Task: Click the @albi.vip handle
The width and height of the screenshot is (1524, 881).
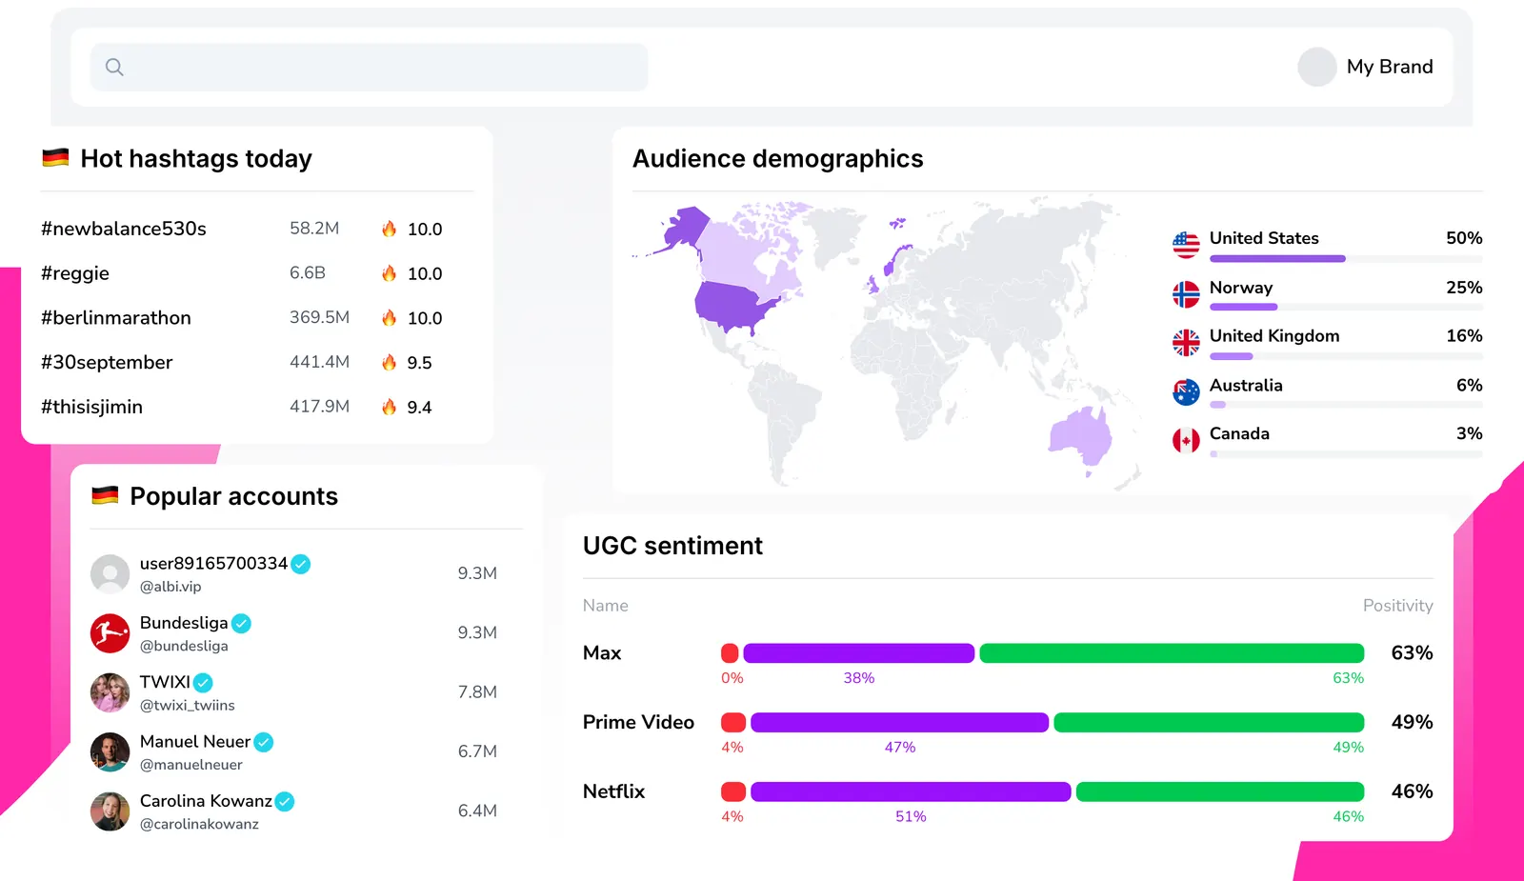Action: pyautogui.click(x=170, y=587)
